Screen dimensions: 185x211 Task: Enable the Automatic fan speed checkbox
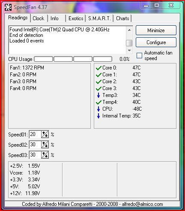point(139,55)
